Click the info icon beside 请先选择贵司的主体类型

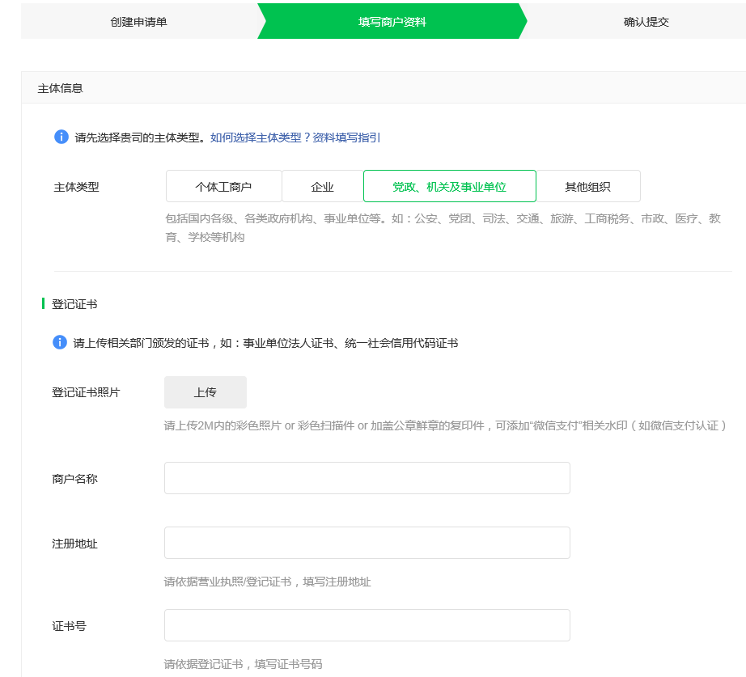[61, 137]
